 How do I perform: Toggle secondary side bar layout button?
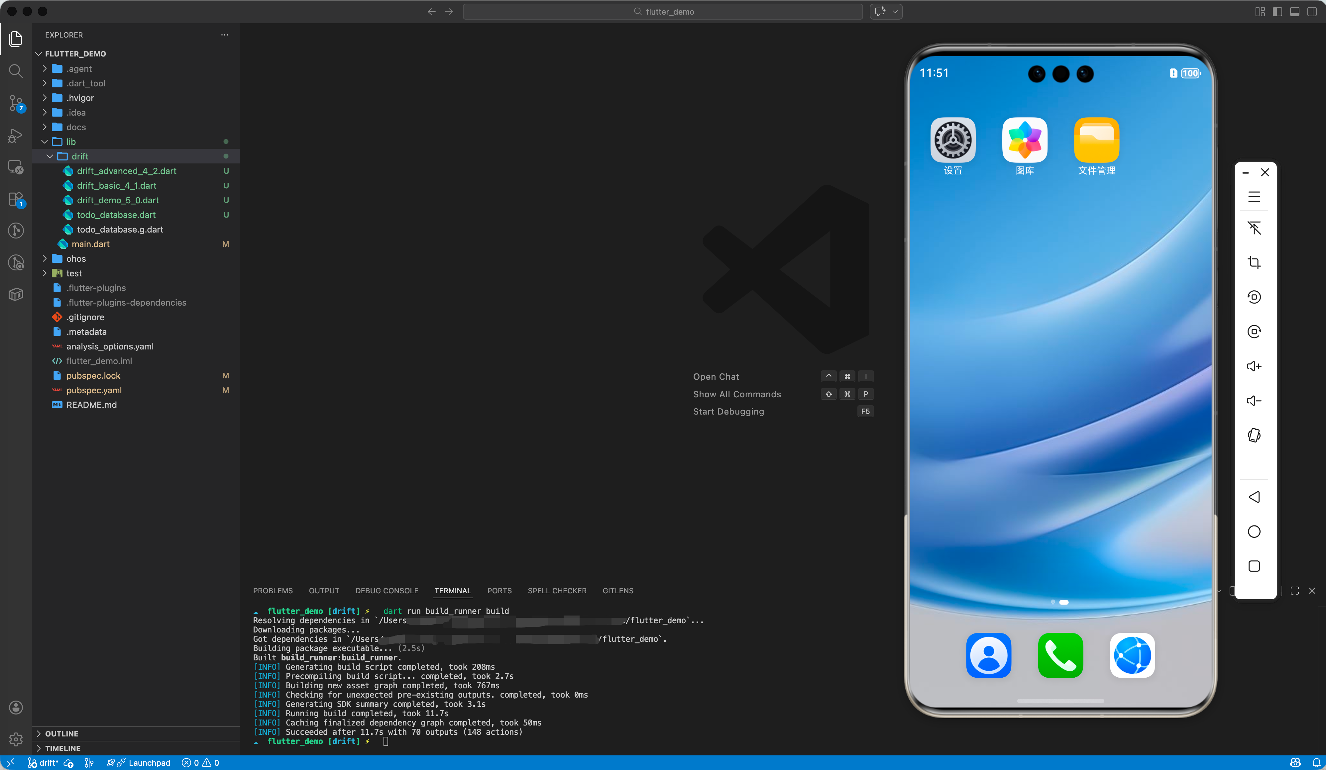point(1312,12)
